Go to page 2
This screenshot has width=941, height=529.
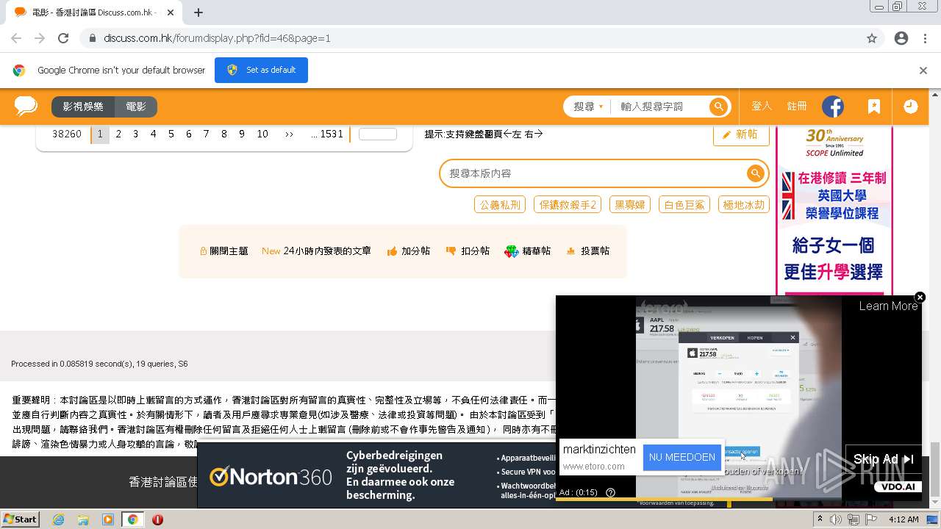pyautogui.click(x=118, y=134)
